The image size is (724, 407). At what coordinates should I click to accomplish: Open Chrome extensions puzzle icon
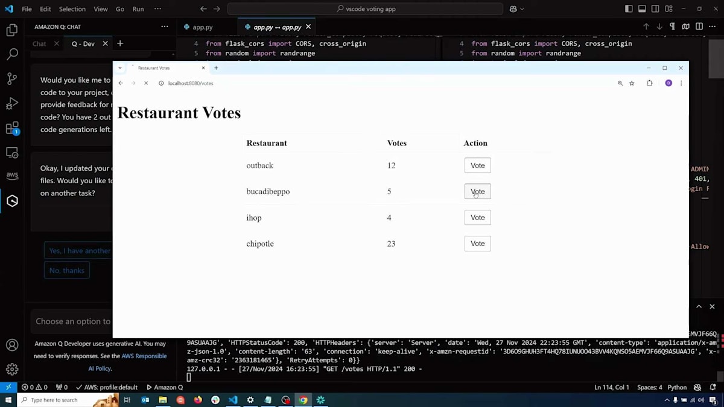[x=650, y=83]
